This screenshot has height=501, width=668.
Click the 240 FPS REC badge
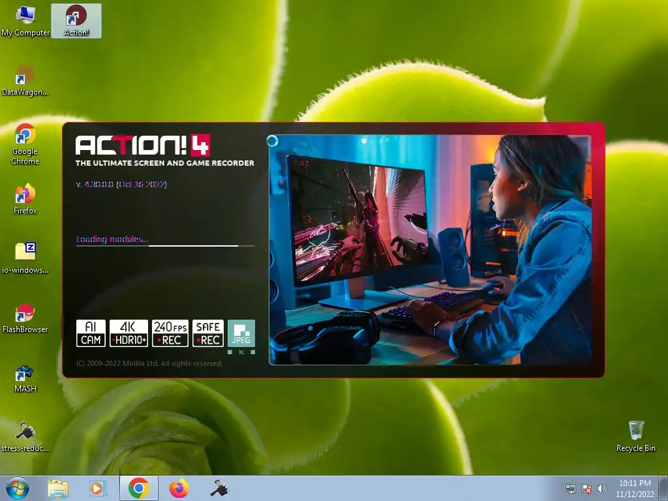(x=170, y=333)
